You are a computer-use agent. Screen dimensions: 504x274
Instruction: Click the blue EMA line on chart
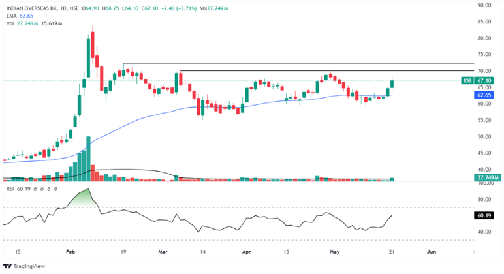tap(131, 122)
